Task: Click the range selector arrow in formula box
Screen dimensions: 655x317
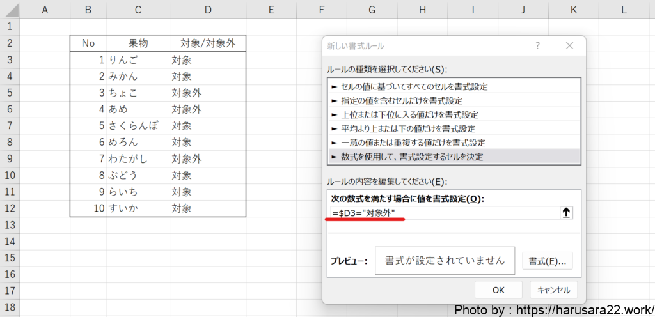Action: click(566, 213)
